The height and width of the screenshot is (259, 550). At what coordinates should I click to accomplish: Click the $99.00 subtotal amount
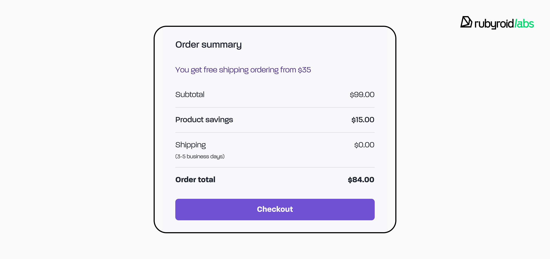click(362, 95)
